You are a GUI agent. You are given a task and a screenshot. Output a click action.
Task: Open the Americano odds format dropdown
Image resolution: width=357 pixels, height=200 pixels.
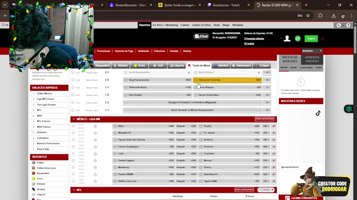312,51
